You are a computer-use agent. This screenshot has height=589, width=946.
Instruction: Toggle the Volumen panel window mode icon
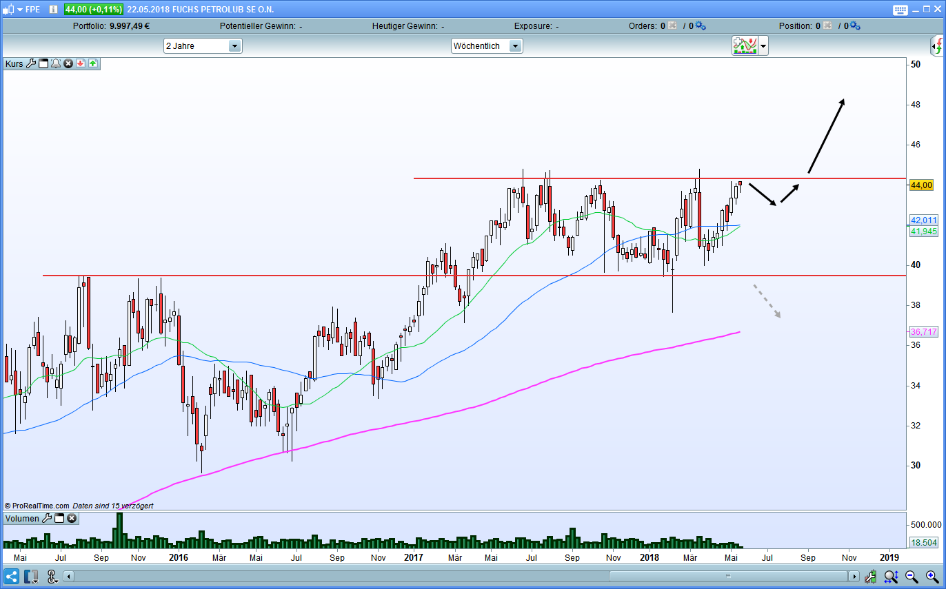click(x=59, y=519)
